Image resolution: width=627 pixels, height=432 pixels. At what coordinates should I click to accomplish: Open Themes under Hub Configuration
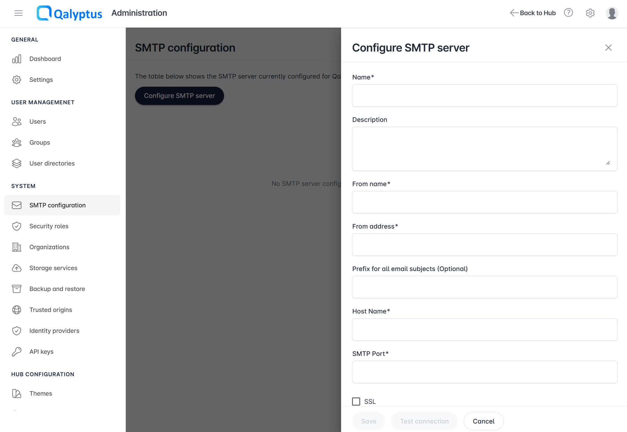(x=41, y=393)
